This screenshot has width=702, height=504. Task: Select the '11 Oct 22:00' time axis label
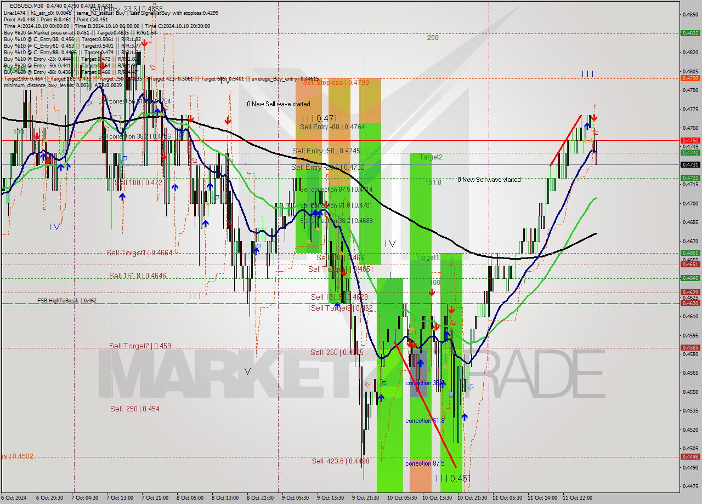[x=578, y=498]
